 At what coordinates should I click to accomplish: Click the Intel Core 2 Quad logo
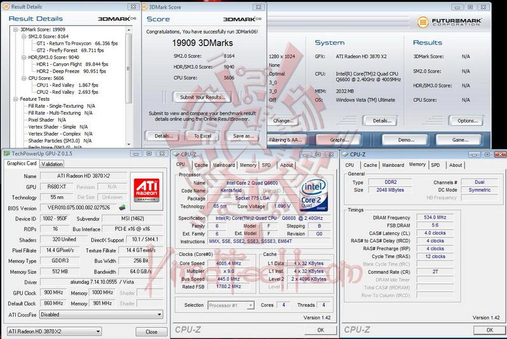(314, 195)
